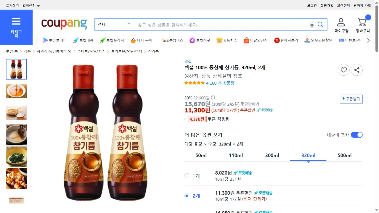This screenshot has height=213, width=379.
Task: Select the 110ml tab
Action: pyautogui.click(x=236, y=155)
